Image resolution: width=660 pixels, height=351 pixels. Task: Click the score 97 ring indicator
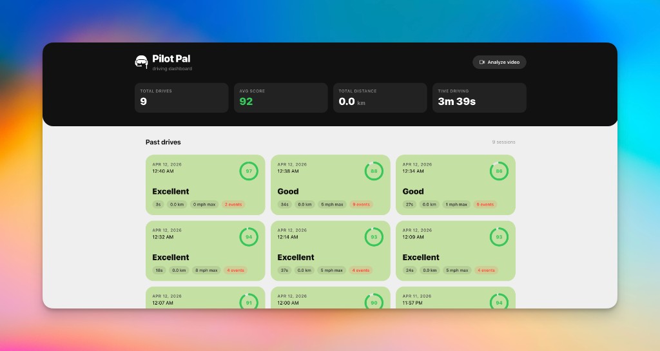pos(249,171)
